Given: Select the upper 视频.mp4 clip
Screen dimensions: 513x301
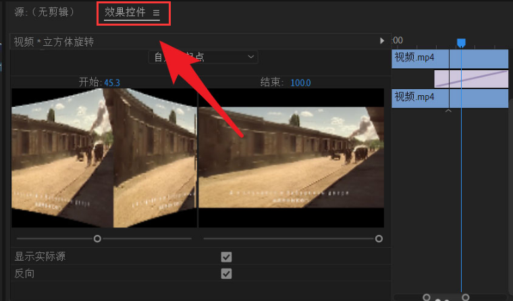Looking at the screenshot, I should (450, 59).
